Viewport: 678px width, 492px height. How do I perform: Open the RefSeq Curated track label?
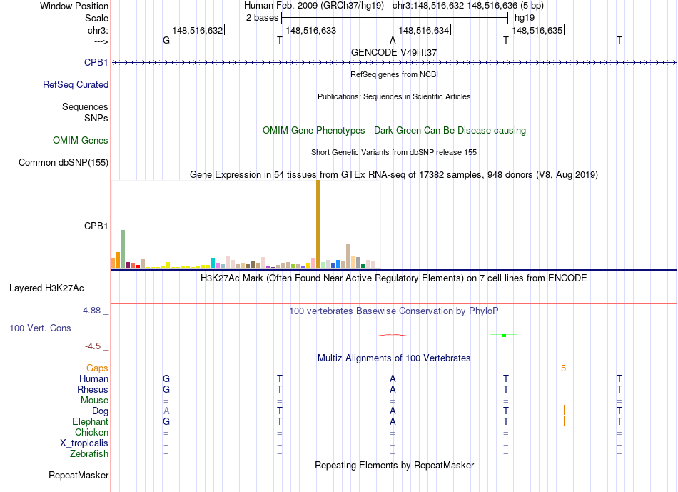click(x=76, y=84)
